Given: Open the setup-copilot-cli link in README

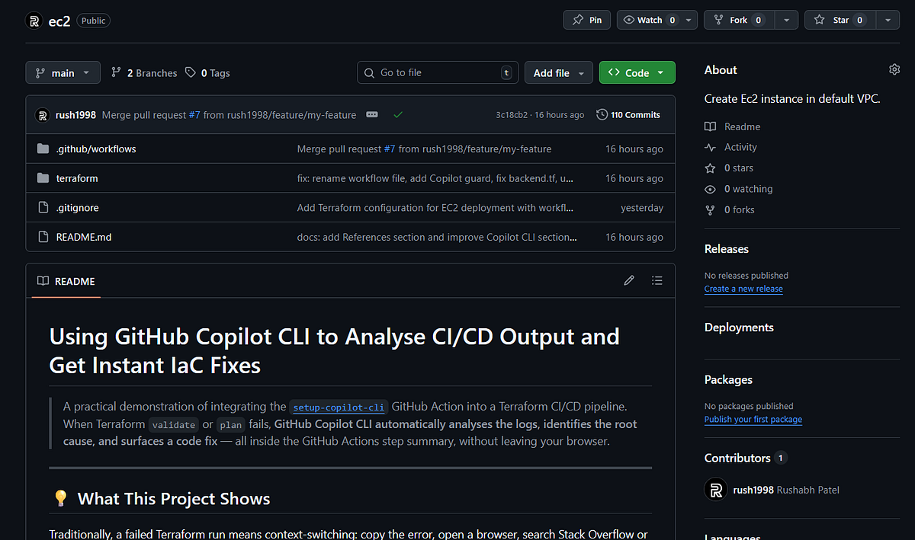Looking at the screenshot, I should [x=339, y=407].
